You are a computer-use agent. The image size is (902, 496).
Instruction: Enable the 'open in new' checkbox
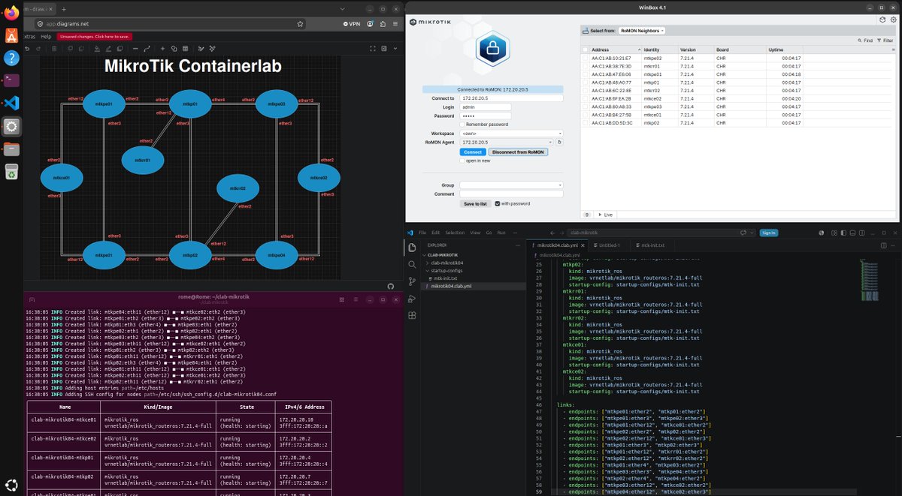point(462,161)
